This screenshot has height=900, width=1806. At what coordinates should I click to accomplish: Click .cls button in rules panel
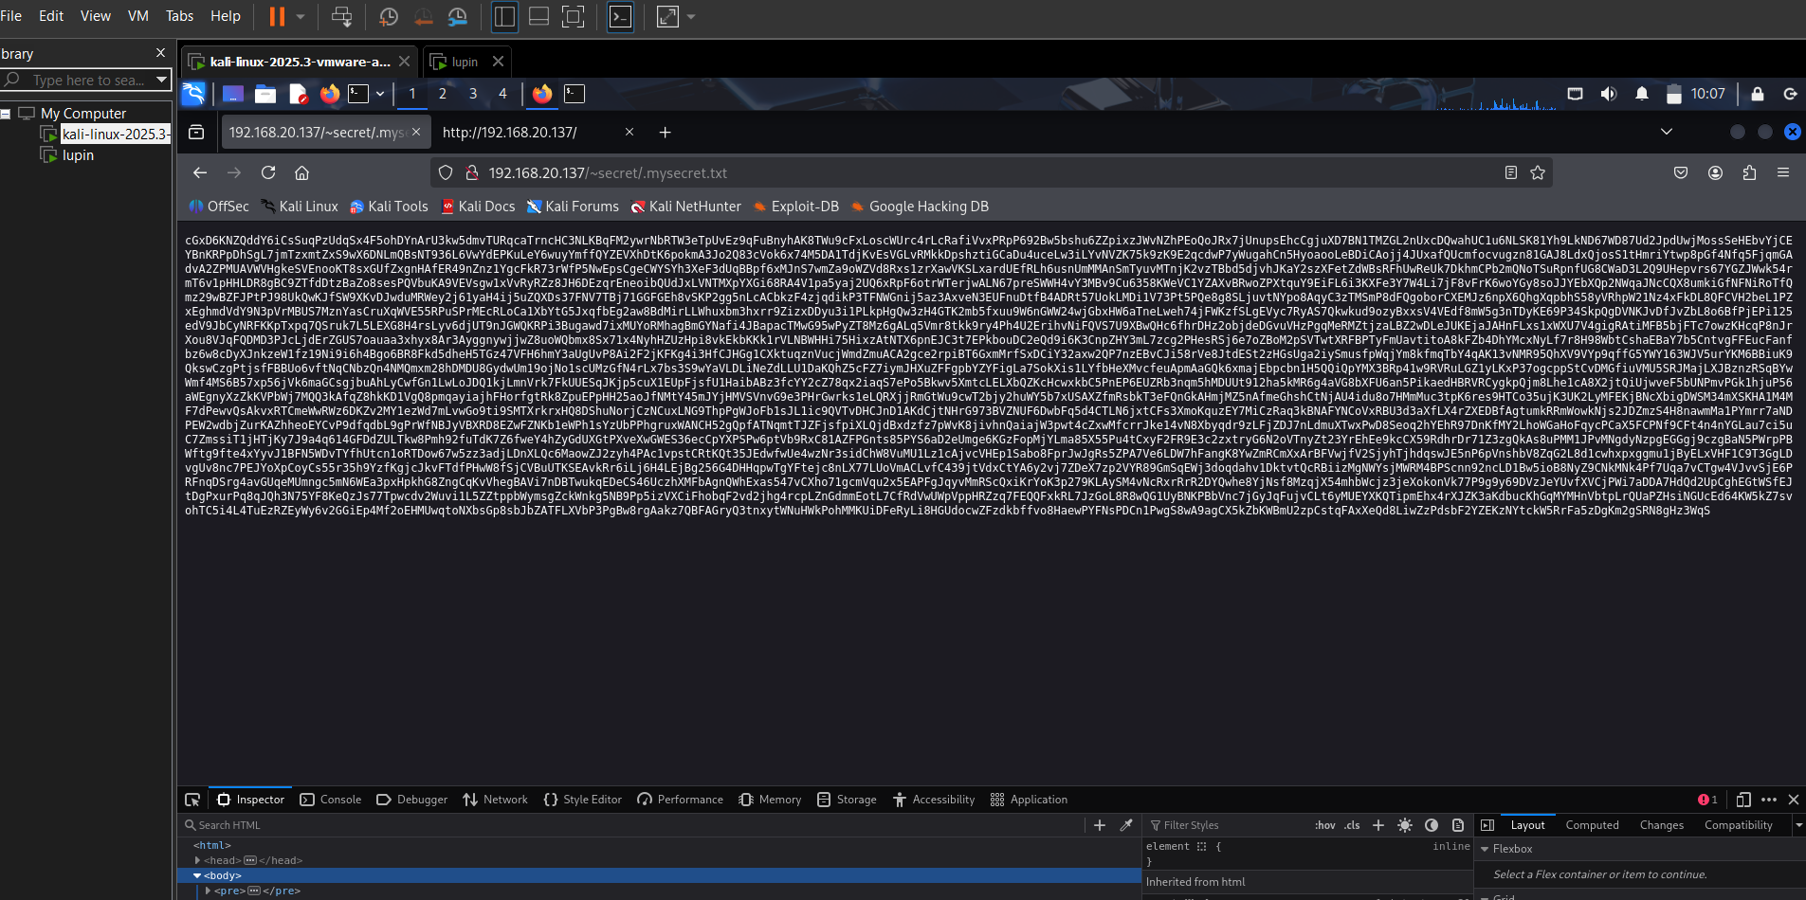pyautogui.click(x=1352, y=825)
